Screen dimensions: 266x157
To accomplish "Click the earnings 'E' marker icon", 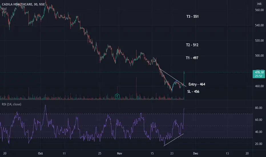I will tap(117, 96).
